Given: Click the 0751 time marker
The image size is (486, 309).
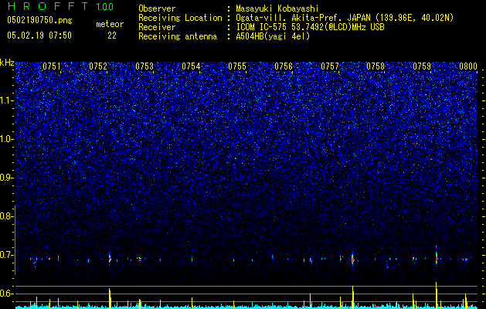Looking at the screenshot, I should coord(52,66).
